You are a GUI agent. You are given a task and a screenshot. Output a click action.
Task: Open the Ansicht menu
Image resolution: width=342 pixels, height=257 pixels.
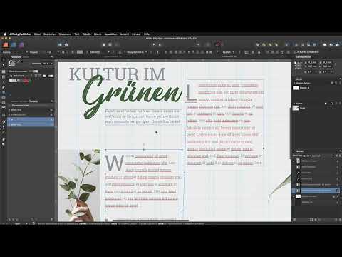click(125, 34)
